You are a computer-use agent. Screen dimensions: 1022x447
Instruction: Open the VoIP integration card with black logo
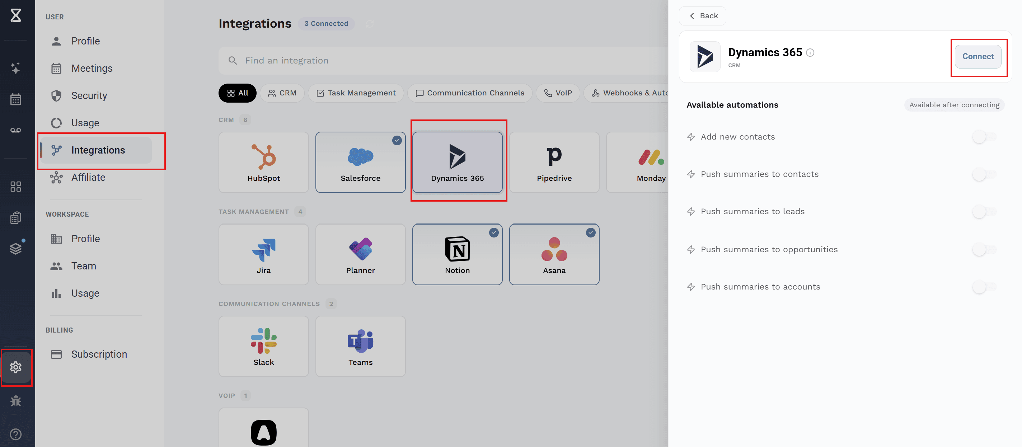[263, 428]
